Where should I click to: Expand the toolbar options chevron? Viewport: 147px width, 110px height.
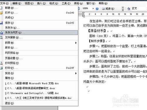[x=123, y=9]
